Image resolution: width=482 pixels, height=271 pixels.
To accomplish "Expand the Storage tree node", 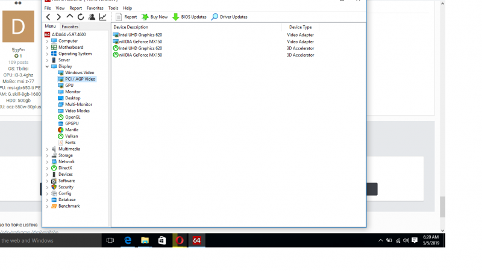I will (47, 155).
